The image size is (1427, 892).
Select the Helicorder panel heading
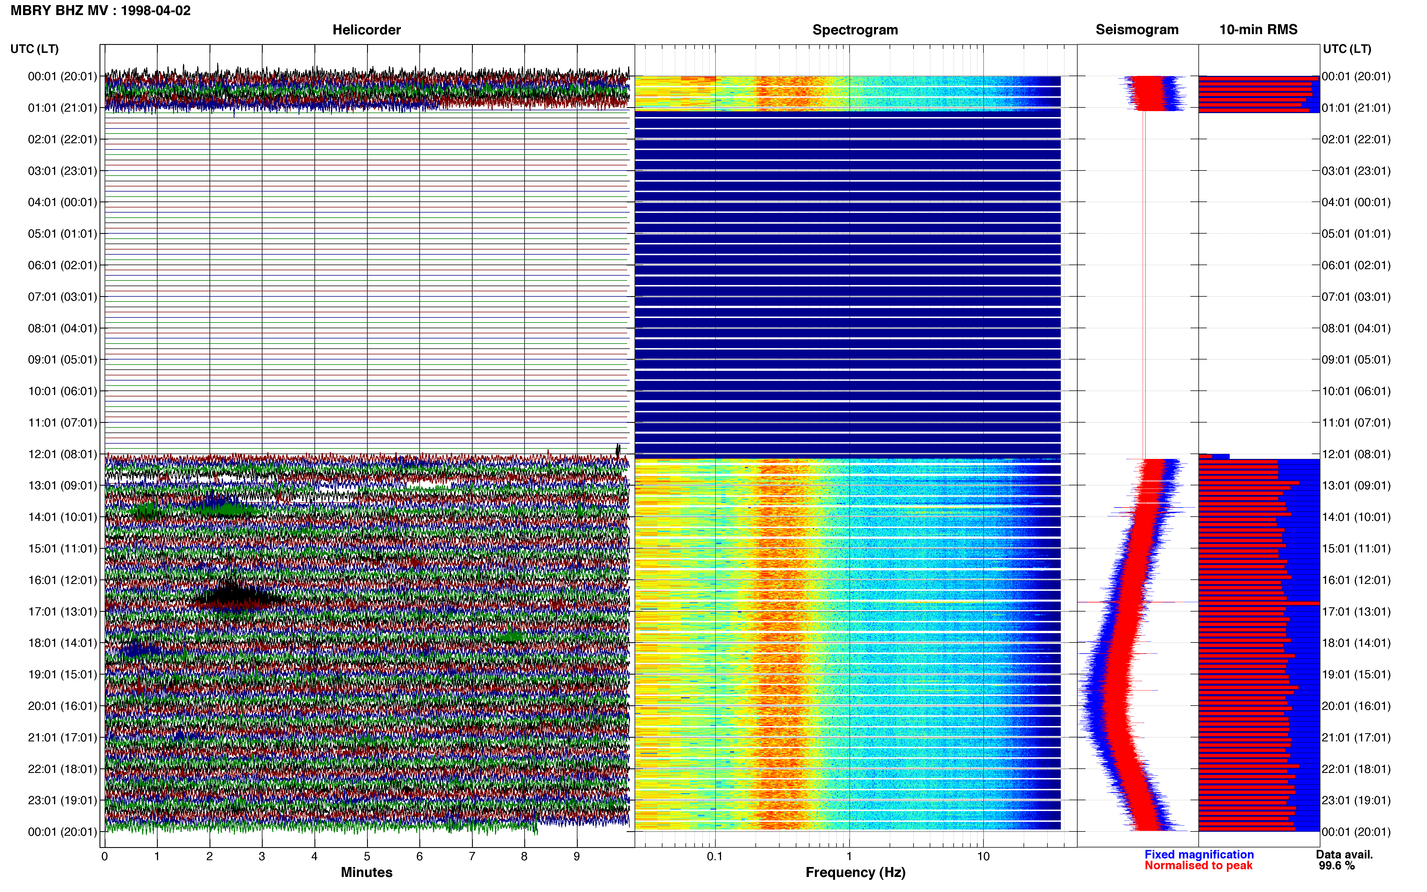click(366, 30)
